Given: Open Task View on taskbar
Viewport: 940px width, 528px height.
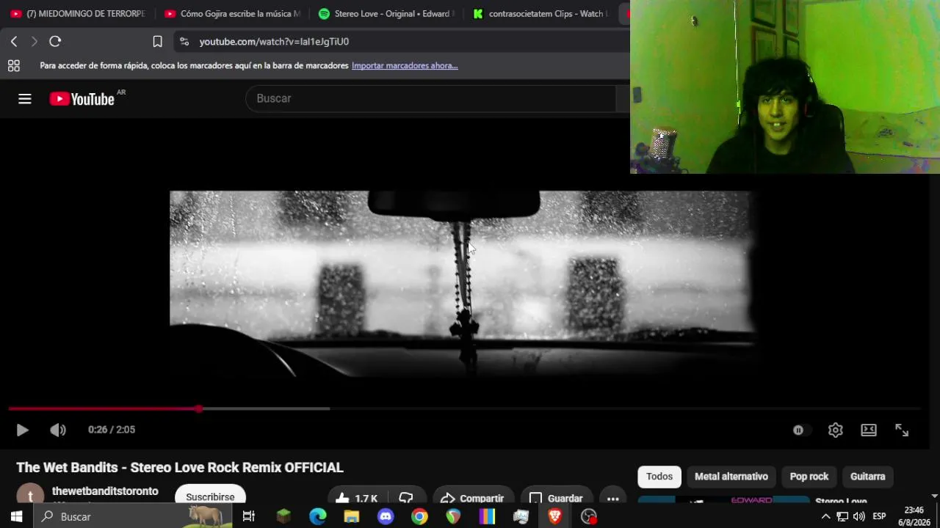Looking at the screenshot, I should 249,517.
